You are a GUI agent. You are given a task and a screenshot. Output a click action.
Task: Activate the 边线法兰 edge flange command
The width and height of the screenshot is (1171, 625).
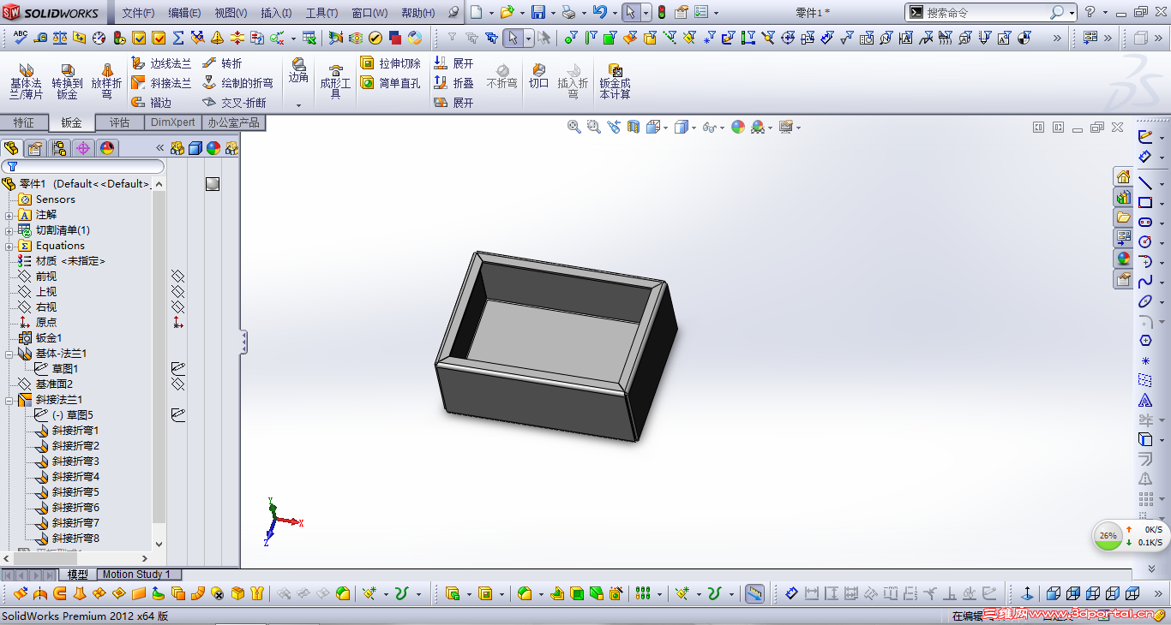161,63
